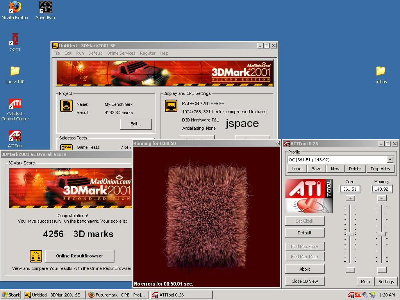The height and width of the screenshot is (300, 400).
Task: Open the File menu in 3DMark2001
Action: coord(57,53)
